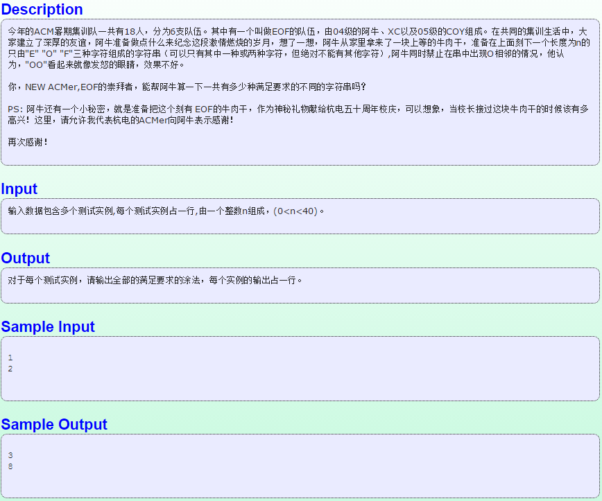
Task: Click the line mentioning "OO"看起来就像发怒的眼睛
Action: coord(96,65)
